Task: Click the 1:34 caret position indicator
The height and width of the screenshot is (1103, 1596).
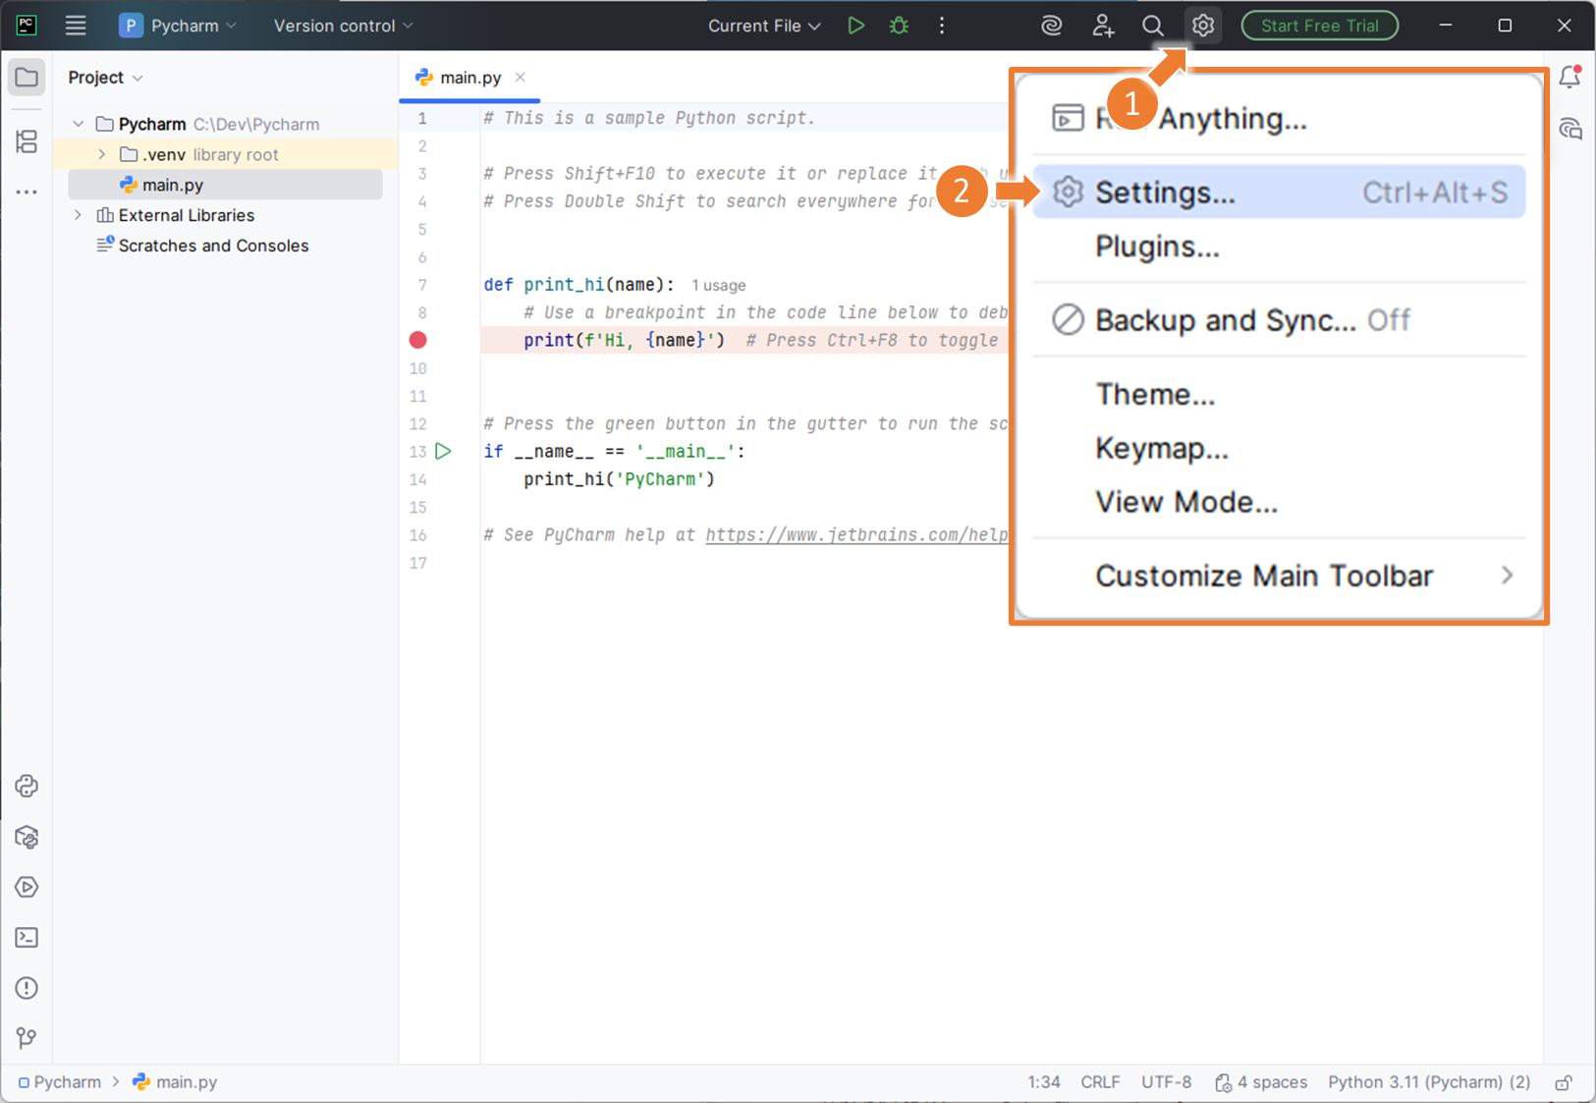Action: tap(1044, 1082)
